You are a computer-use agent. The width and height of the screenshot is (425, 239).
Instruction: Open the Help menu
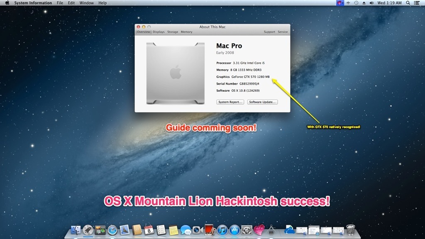(x=103, y=3)
